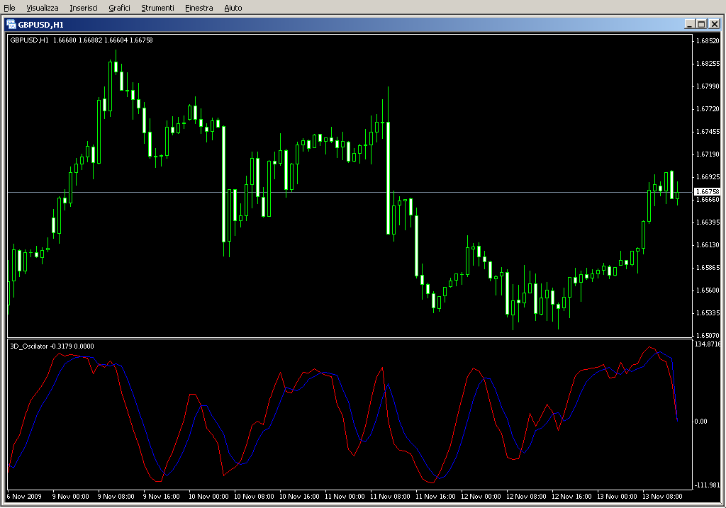Click the 1.65335 price scale label
726x508 pixels.
coord(708,312)
